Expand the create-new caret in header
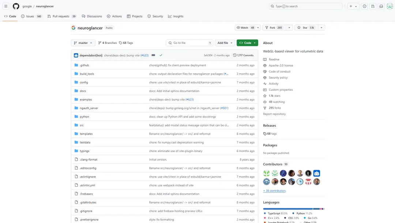 (356, 6)
